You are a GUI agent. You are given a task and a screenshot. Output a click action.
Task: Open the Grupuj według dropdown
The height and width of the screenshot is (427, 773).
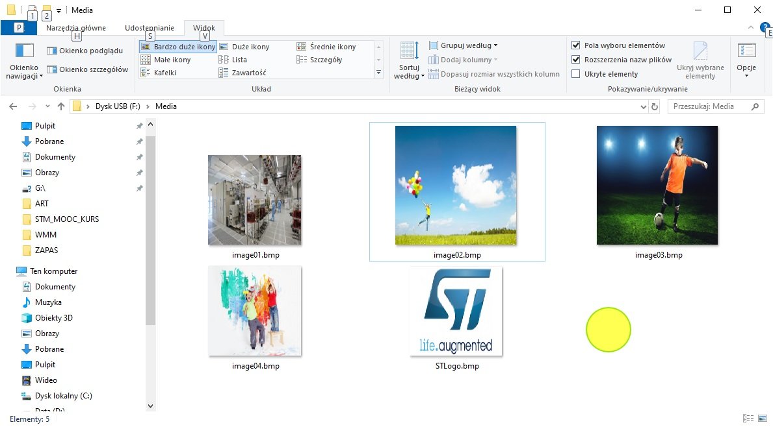(x=464, y=45)
